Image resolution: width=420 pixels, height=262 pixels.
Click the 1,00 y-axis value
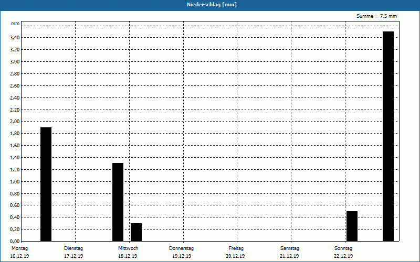pyautogui.click(x=15, y=182)
